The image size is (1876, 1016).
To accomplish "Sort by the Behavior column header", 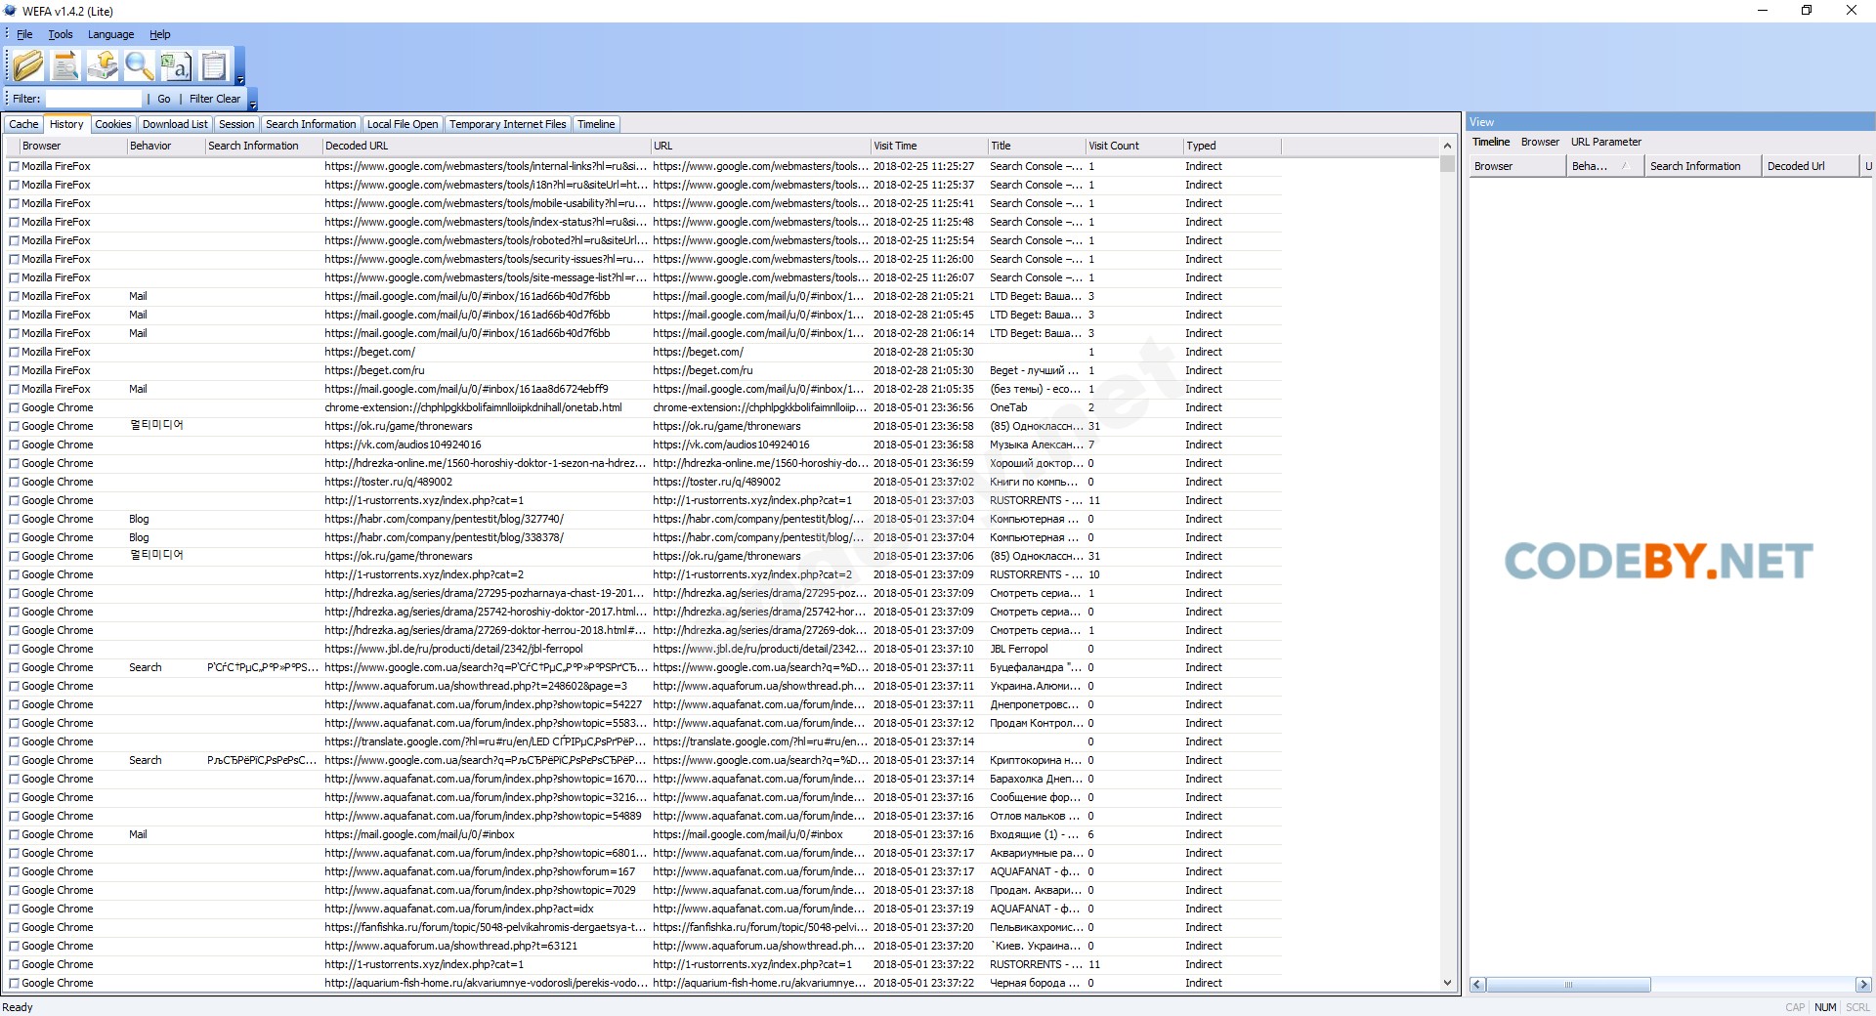I will click(x=165, y=146).
